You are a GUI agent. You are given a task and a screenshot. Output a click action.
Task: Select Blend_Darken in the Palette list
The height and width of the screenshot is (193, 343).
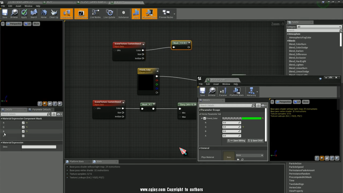pos(296,51)
